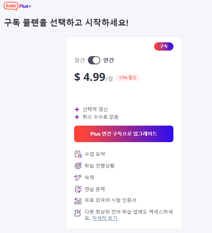The image size is (212, 233).
Task: Open the 자세히 보기 link
Action: (105, 218)
